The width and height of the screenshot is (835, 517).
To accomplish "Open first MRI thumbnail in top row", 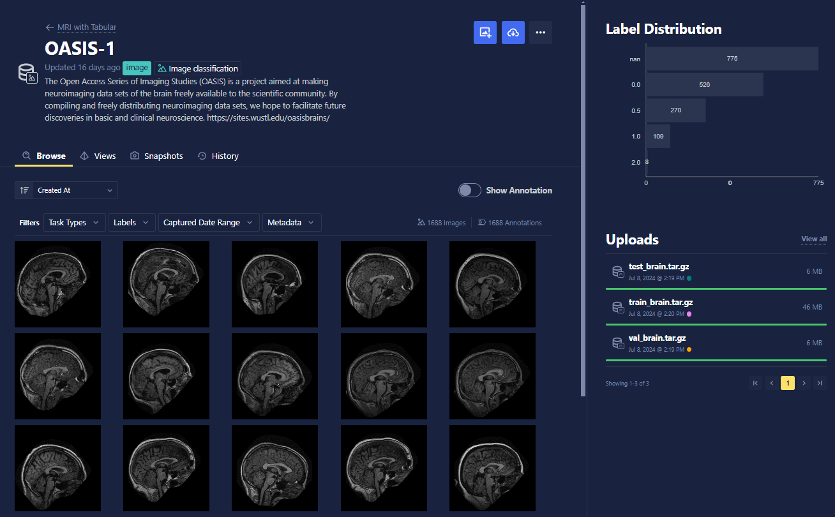I will pyautogui.click(x=57, y=284).
